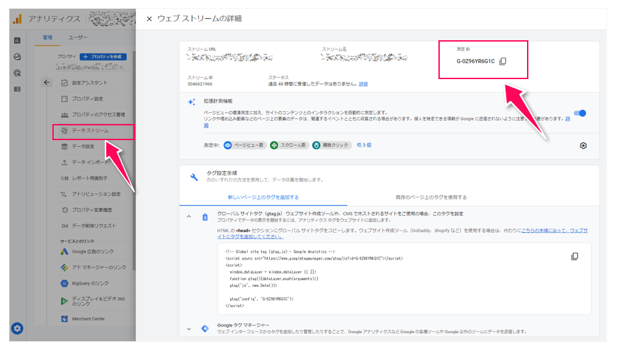Click the ページビュー数 measurement chip
The image size is (617, 354).
coord(244,145)
